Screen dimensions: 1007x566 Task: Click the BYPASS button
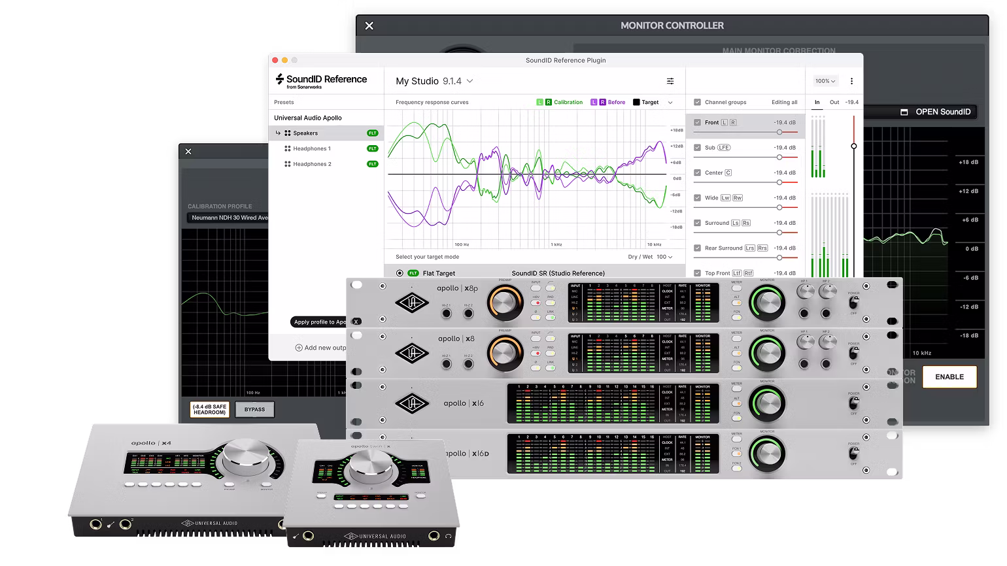pyautogui.click(x=255, y=409)
